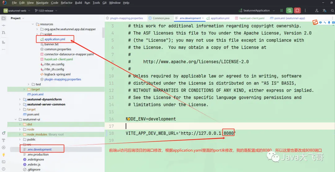The width and height of the screenshot is (335, 172).
Task: Select application.yml in the project tree
Action: point(55,39)
